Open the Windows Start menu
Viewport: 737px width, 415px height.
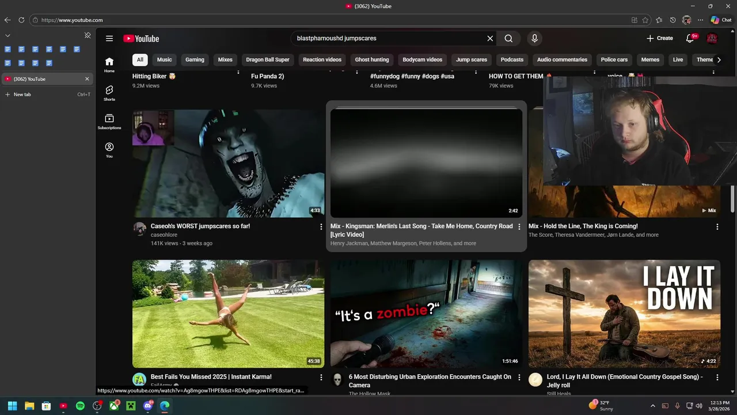pos(12,406)
